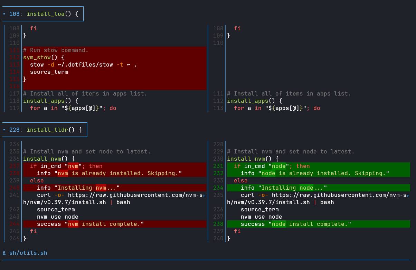Expand the install_lua() hunk header box
The image size is (416, 270).
43,14
